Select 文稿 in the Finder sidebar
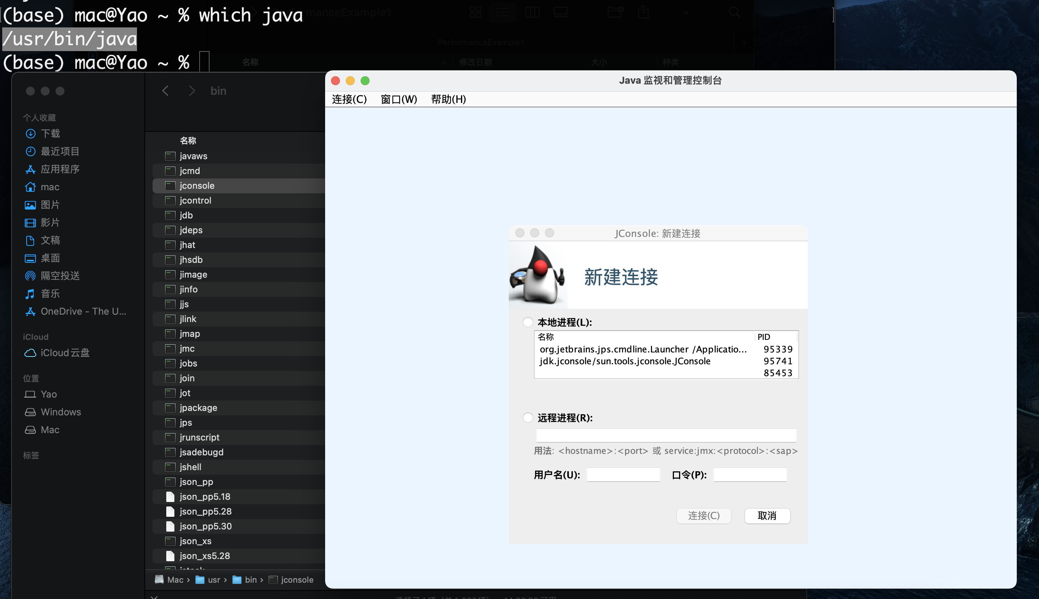1039x599 pixels. 50,240
